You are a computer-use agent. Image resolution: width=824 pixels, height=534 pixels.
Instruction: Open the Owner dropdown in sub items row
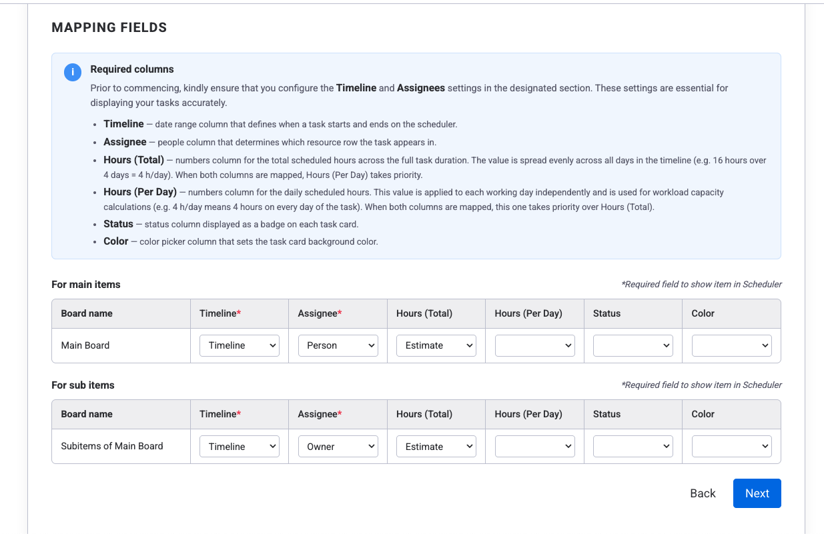(x=338, y=446)
